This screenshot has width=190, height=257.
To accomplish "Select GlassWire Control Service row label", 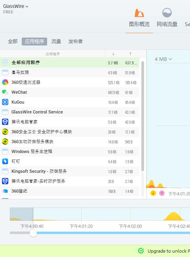I will coord(37,112).
